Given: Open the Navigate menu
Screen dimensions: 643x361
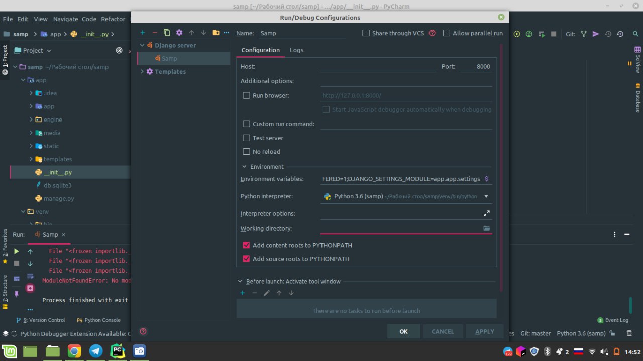Looking at the screenshot, I should click(65, 19).
